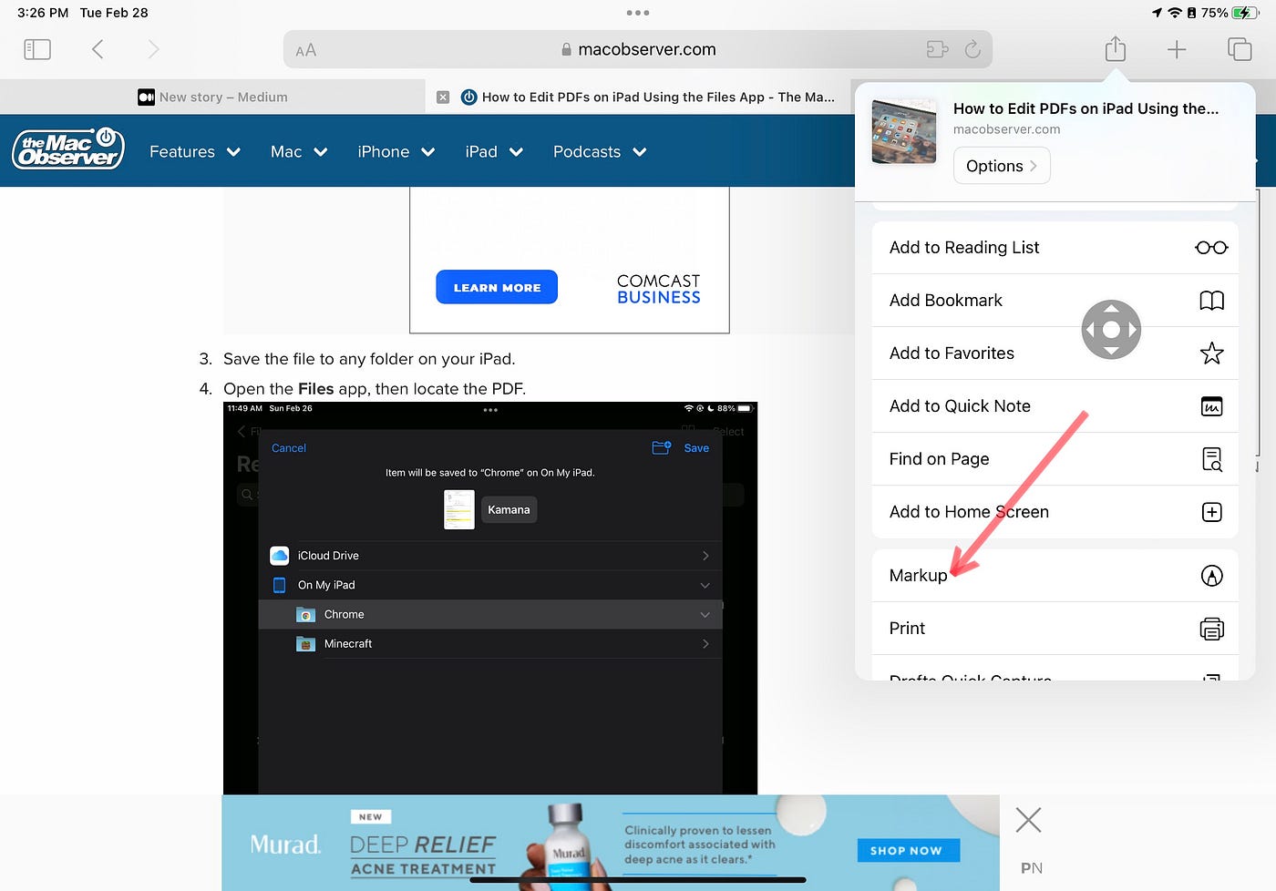This screenshot has width=1276, height=891.
Task: Tap the Share button in Safari toolbar
Action: coord(1116,48)
